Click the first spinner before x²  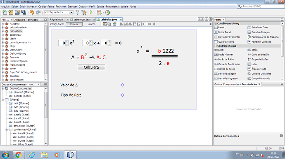point(64,43)
